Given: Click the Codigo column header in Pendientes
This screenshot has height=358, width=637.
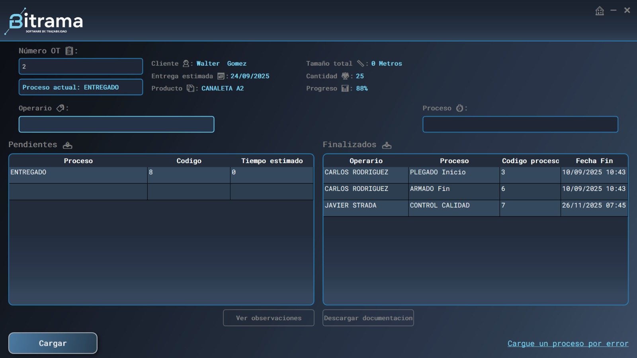Looking at the screenshot, I should (x=189, y=161).
